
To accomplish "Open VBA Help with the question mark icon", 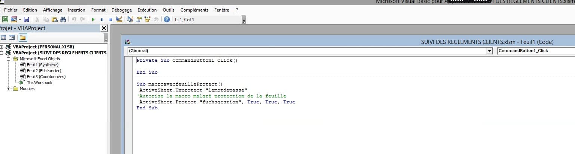I will pyautogui.click(x=167, y=19).
